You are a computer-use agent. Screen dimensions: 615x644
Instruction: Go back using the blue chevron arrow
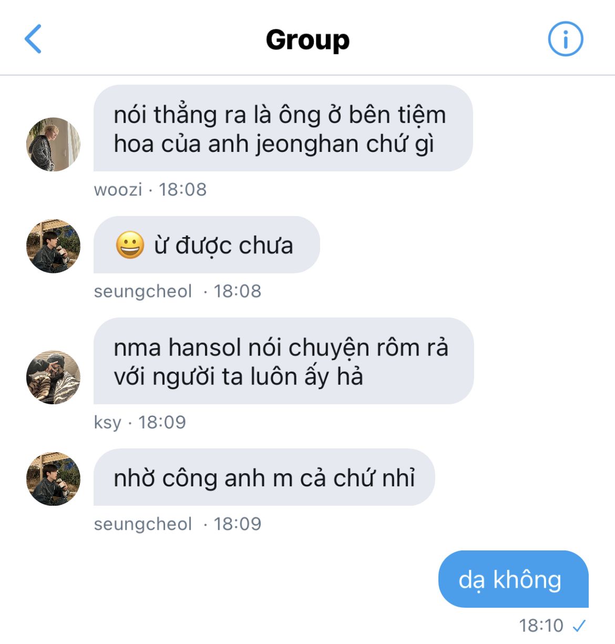(x=33, y=39)
